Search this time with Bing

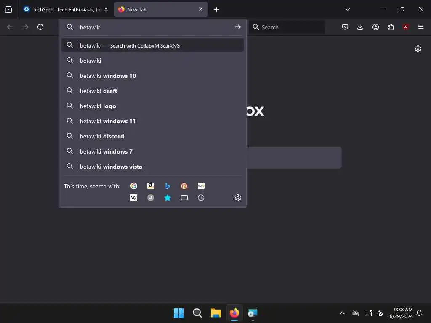[x=168, y=186]
